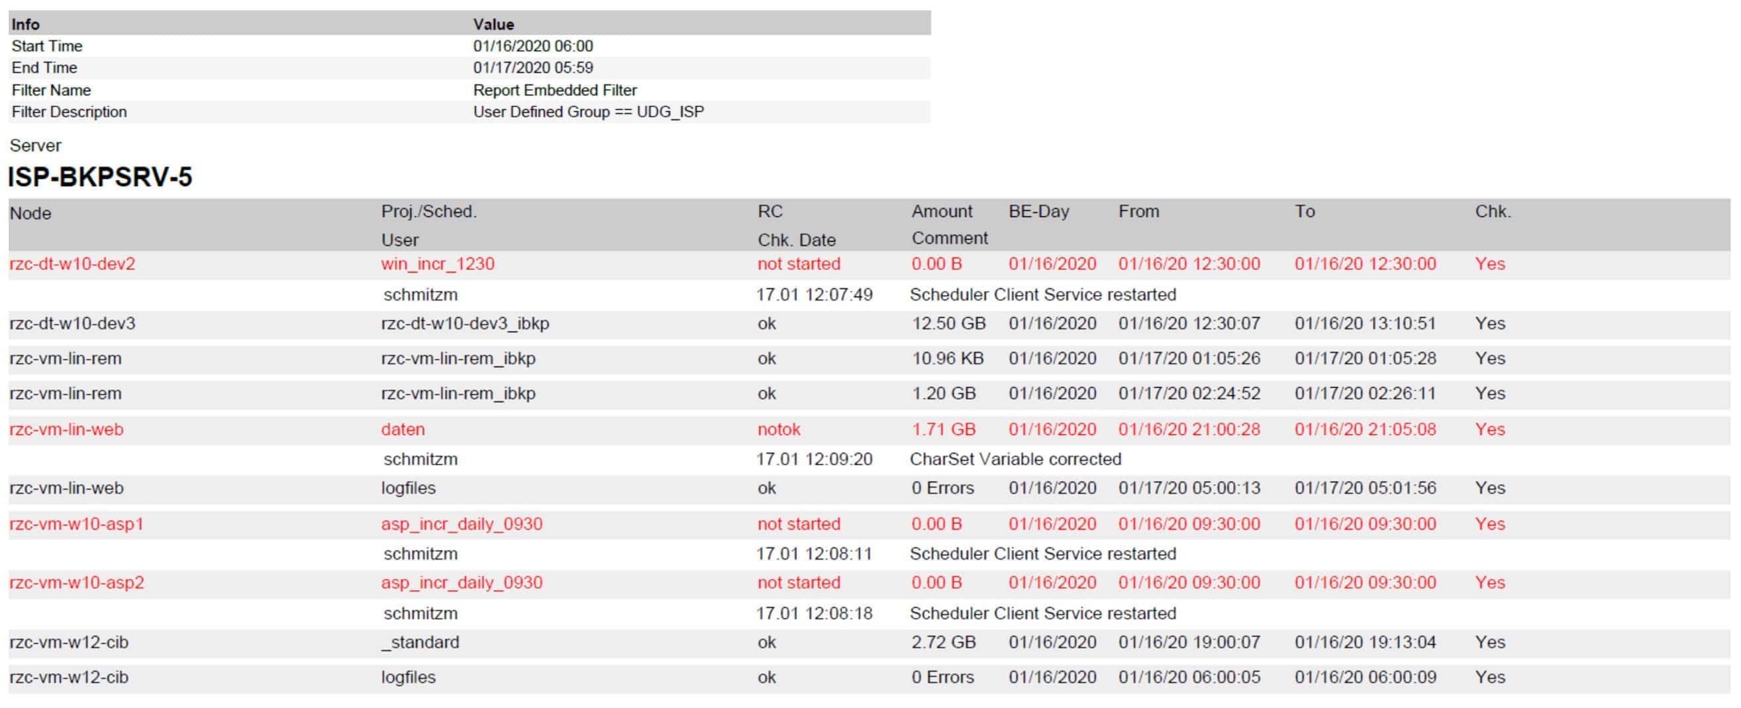Open the red daten schedule entry
This screenshot has width=1741, height=708.
point(403,429)
